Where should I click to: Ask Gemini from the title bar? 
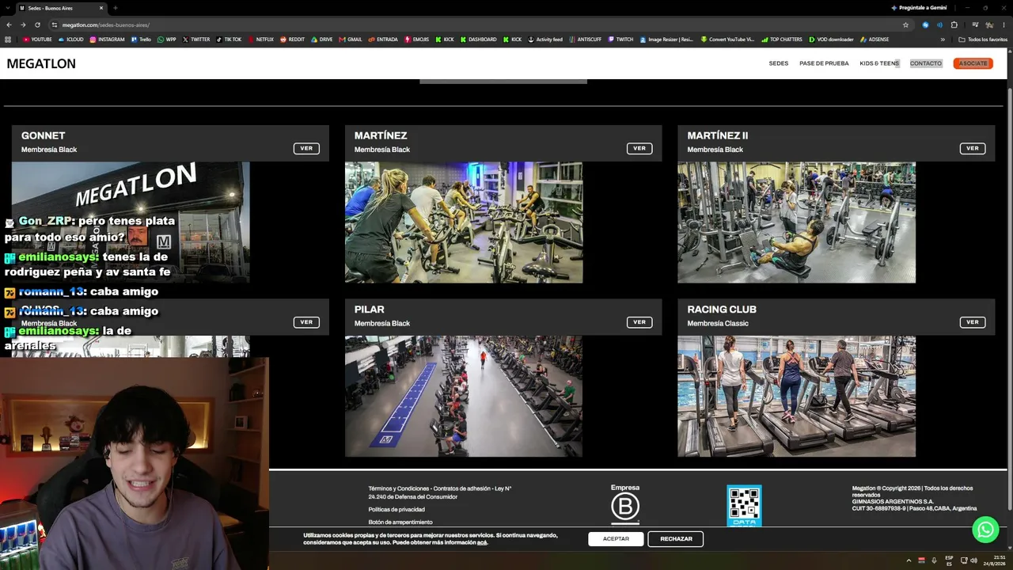coord(919,8)
